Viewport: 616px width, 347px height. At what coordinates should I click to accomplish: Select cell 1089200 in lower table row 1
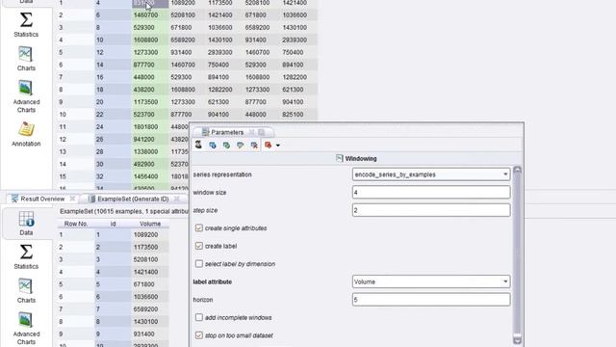[150, 234]
